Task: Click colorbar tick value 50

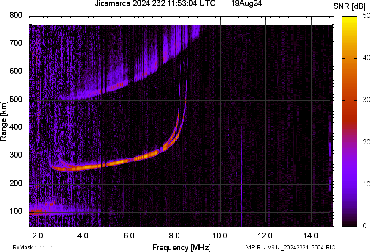Action: pos(366,16)
